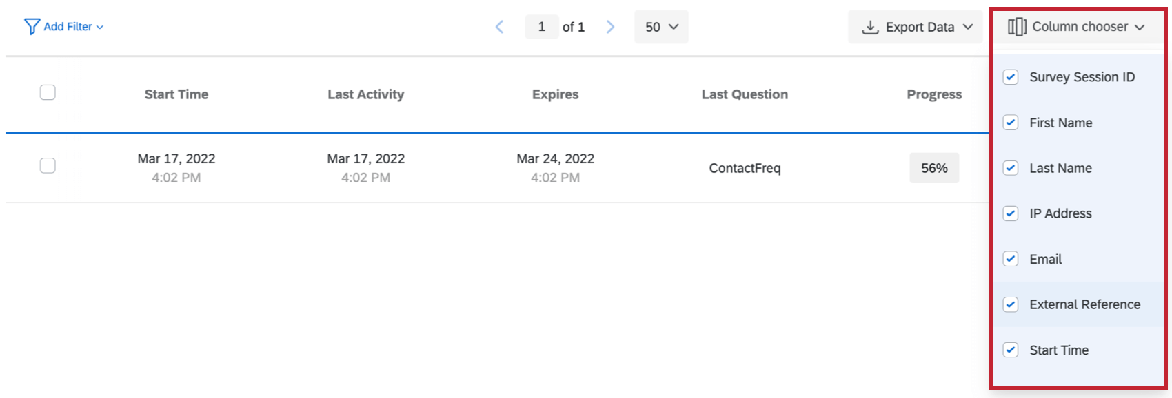The height and width of the screenshot is (398, 1172).
Task: Go to next page arrow
Action: point(610,27)
